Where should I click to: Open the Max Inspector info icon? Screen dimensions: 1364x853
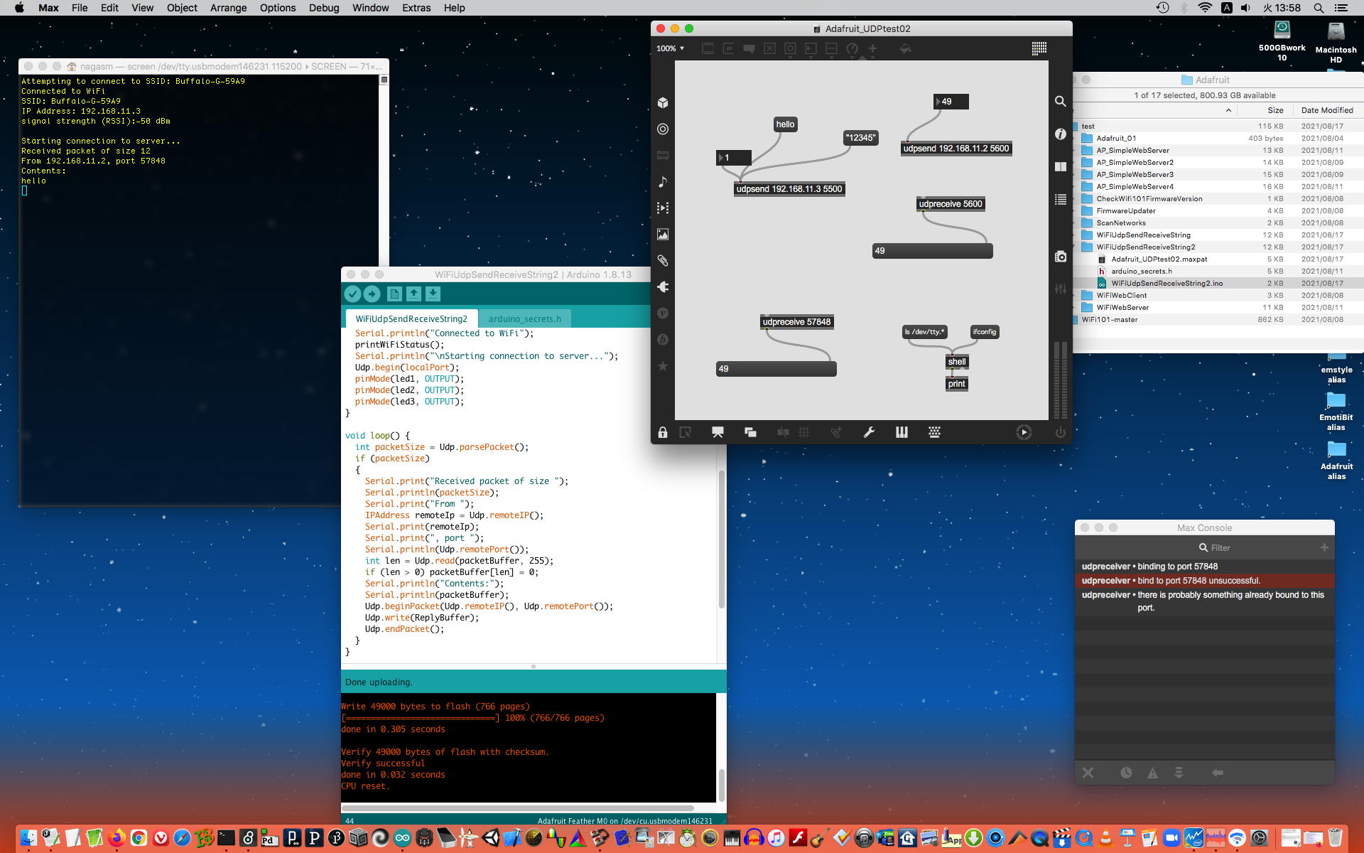1060,134
